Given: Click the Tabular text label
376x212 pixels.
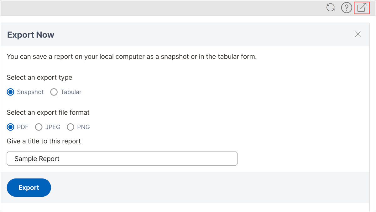Looking at the screenshot, I should (71, 92).
